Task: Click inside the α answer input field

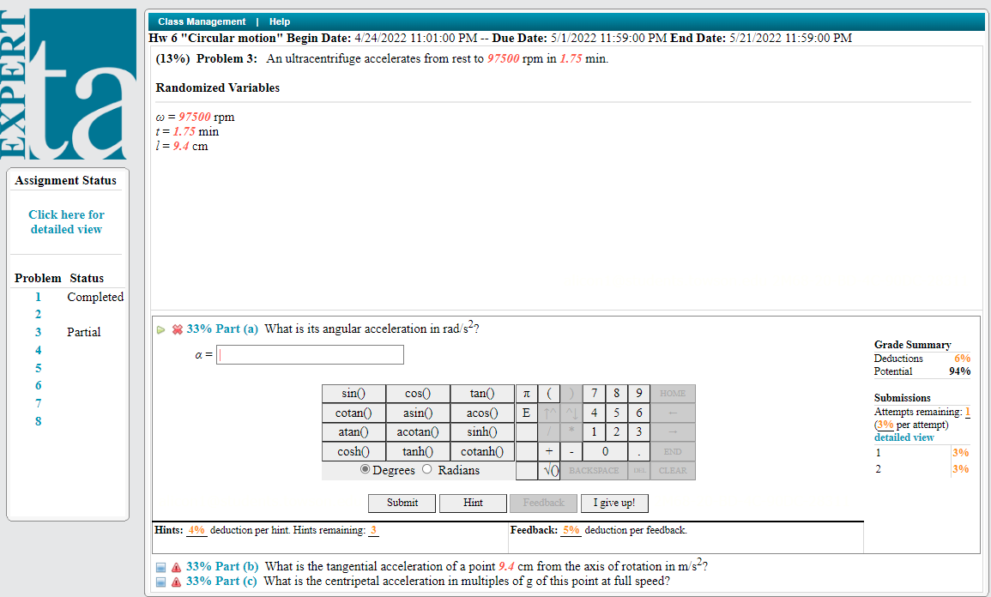Action: pyautogui.click(x=309, y=353)
